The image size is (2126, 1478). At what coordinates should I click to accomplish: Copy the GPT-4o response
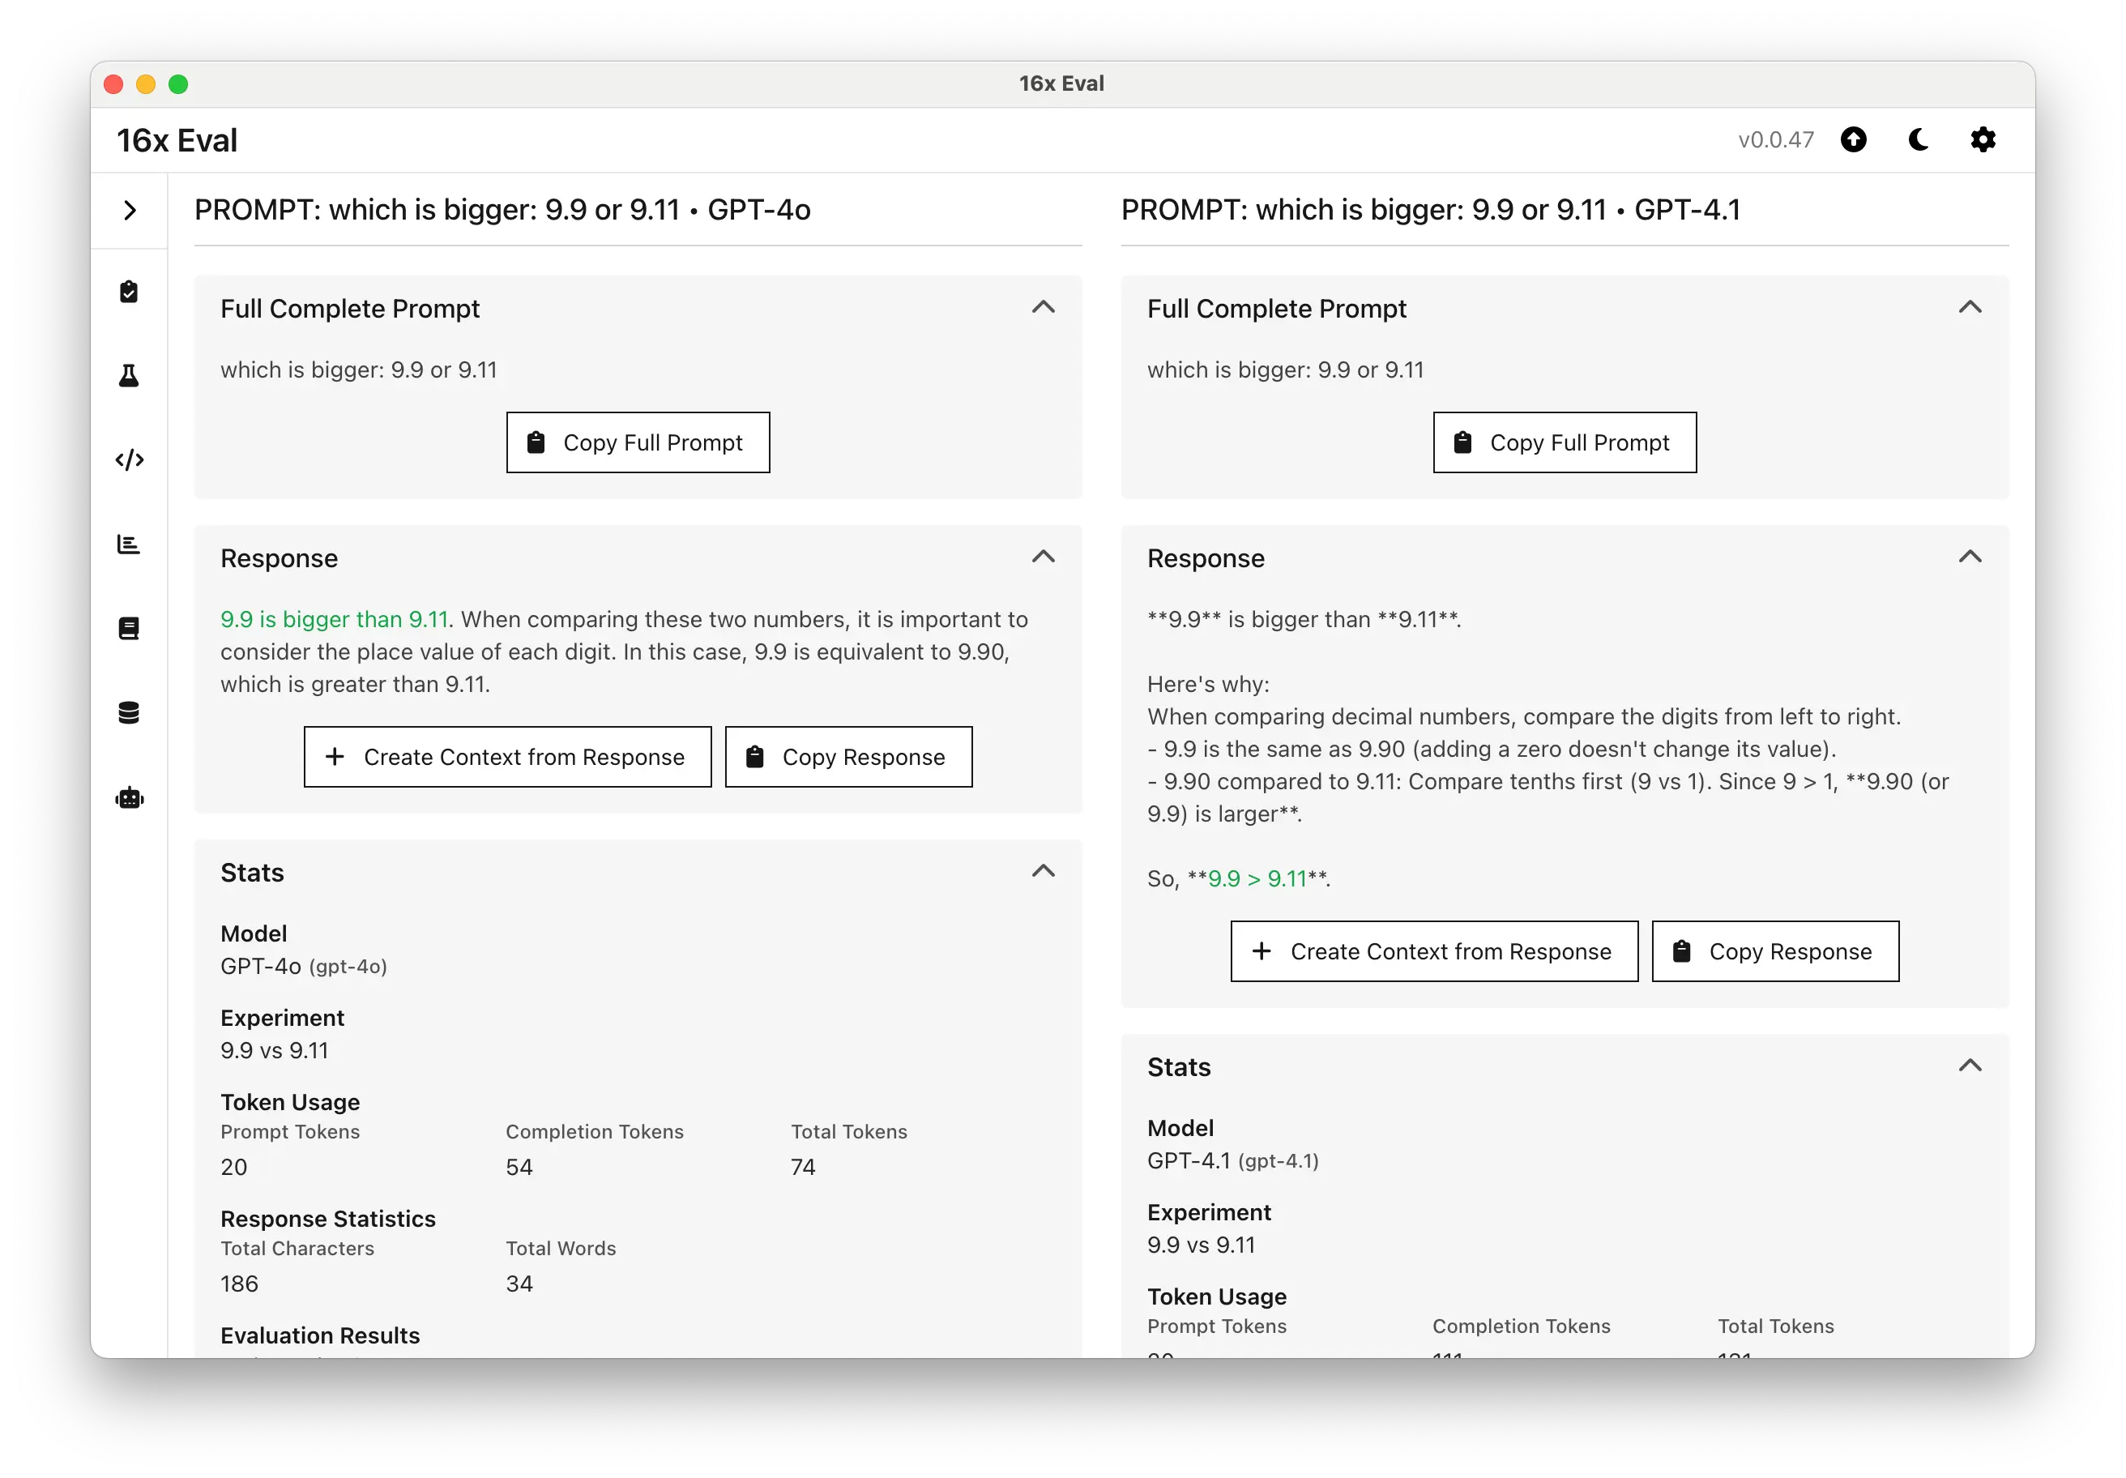click(848, 757)
